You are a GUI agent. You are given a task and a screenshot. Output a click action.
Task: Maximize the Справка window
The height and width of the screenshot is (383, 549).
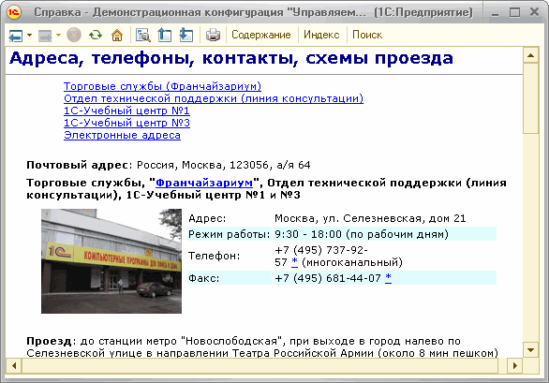(x=514, y=12)
